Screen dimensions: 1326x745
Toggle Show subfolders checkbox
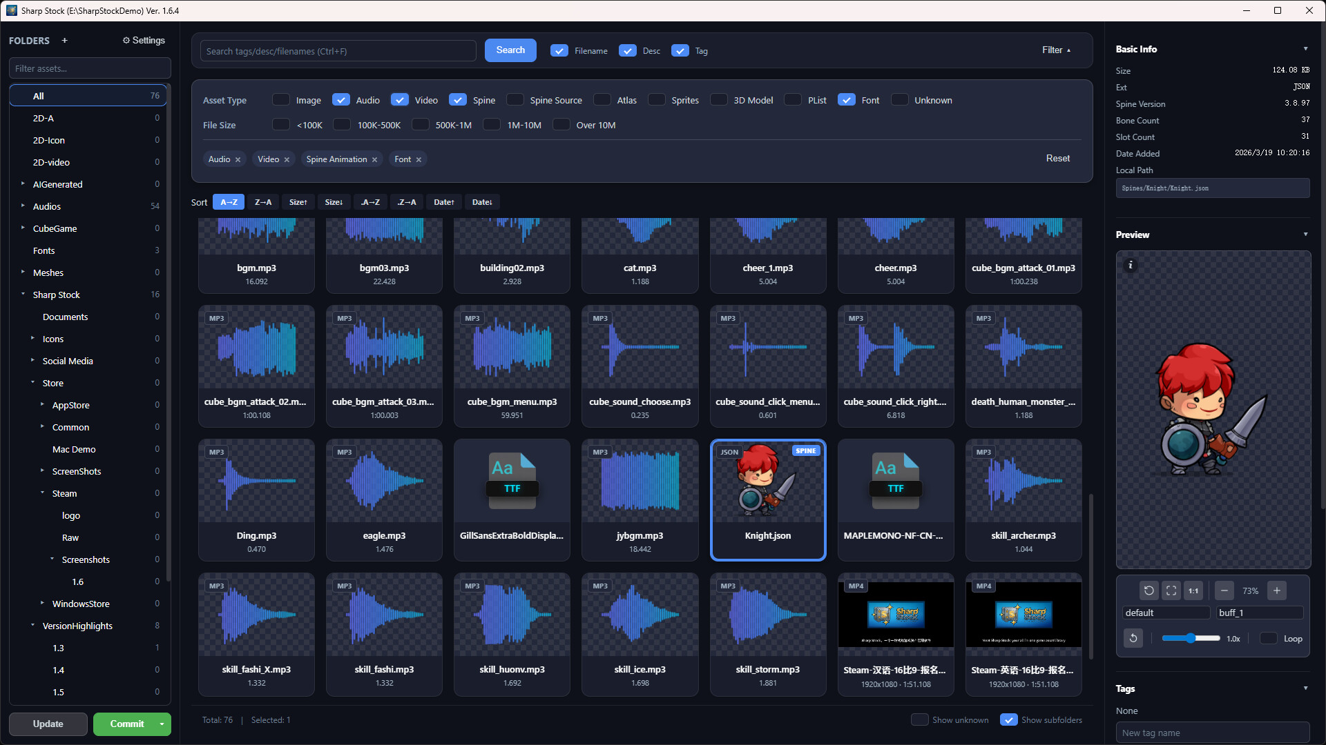(x=1009, y=720)
